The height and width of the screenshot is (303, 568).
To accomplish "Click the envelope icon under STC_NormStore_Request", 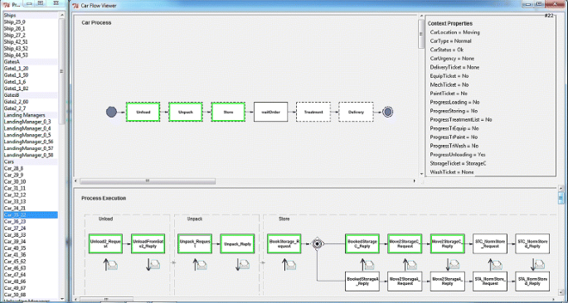I will point(497,265).
